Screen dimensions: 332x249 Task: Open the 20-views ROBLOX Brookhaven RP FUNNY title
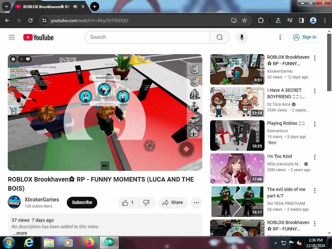click(288, 60)
